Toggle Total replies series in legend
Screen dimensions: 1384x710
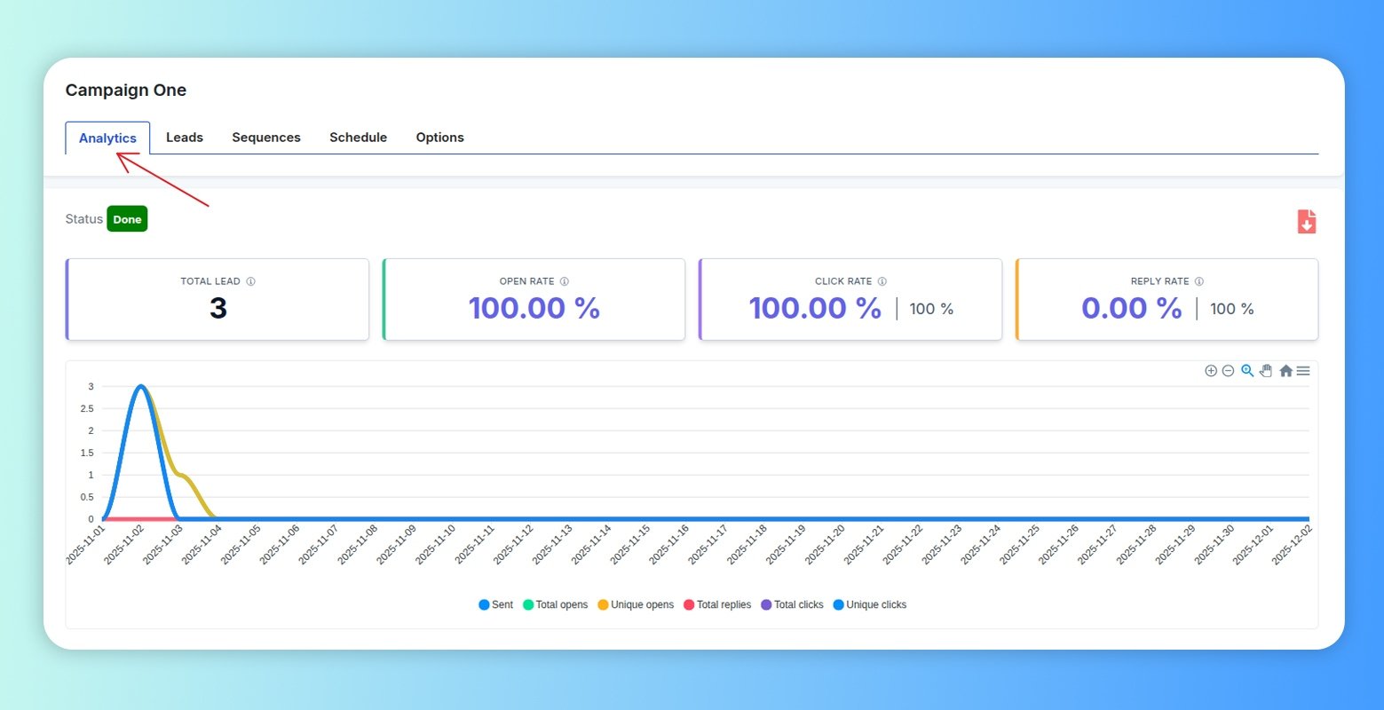716,604
